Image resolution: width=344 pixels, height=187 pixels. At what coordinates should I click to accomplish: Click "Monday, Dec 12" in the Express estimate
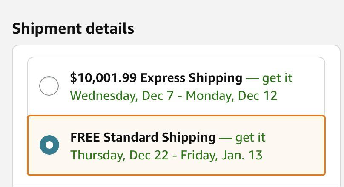[x=231, y=95]
